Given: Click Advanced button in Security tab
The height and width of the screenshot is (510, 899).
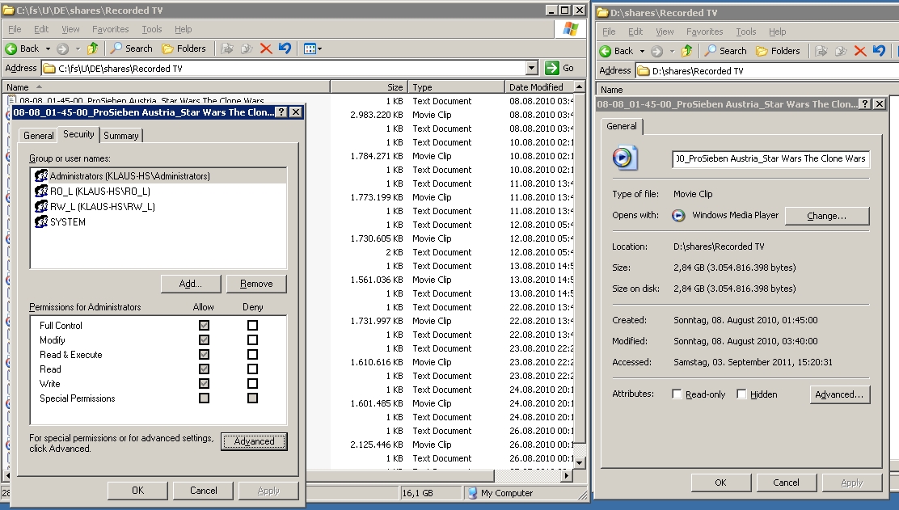Looking at the screenshot, I should coord(254,441).
